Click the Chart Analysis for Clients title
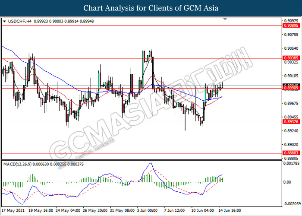 [151, 8]
